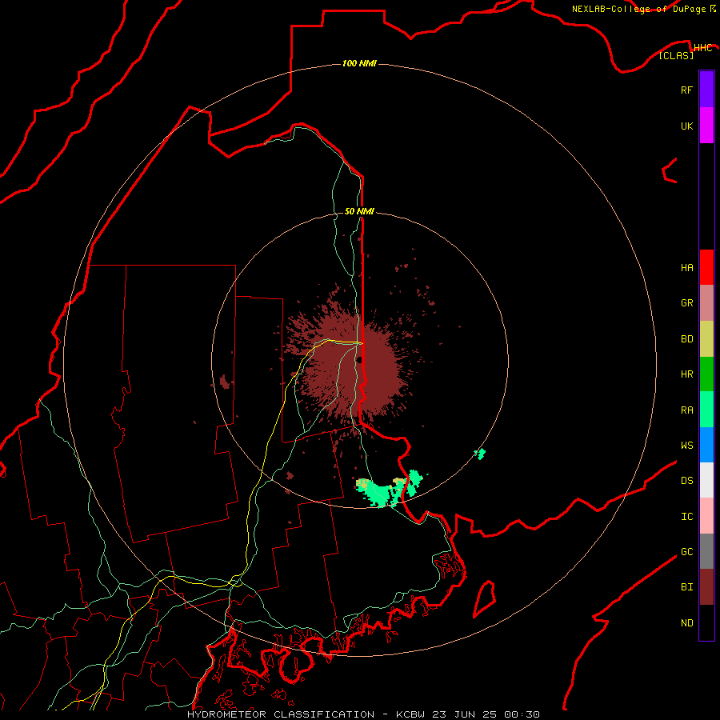Click the UK legend label
This screenshot has height=720, width=720.
tap(686, 126)
